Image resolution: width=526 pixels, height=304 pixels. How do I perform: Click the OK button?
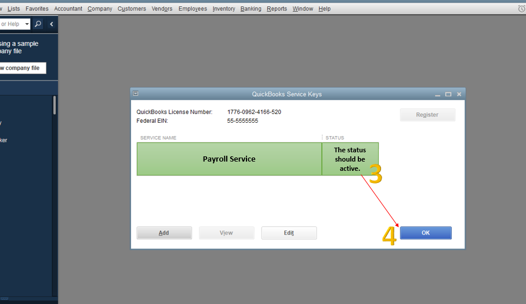click(426, 233)
